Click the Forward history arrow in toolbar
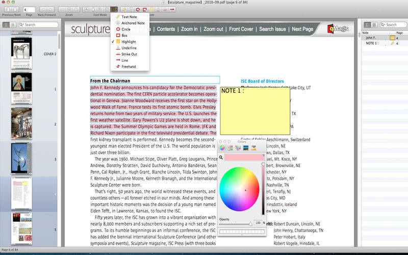Viewport: 408px width, 255px height. 50,10
